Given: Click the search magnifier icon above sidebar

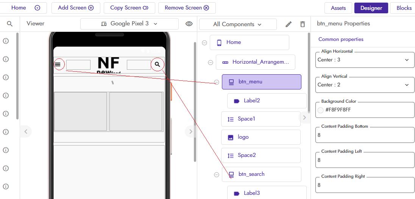Looking at the screenshot, I should 10,24.
